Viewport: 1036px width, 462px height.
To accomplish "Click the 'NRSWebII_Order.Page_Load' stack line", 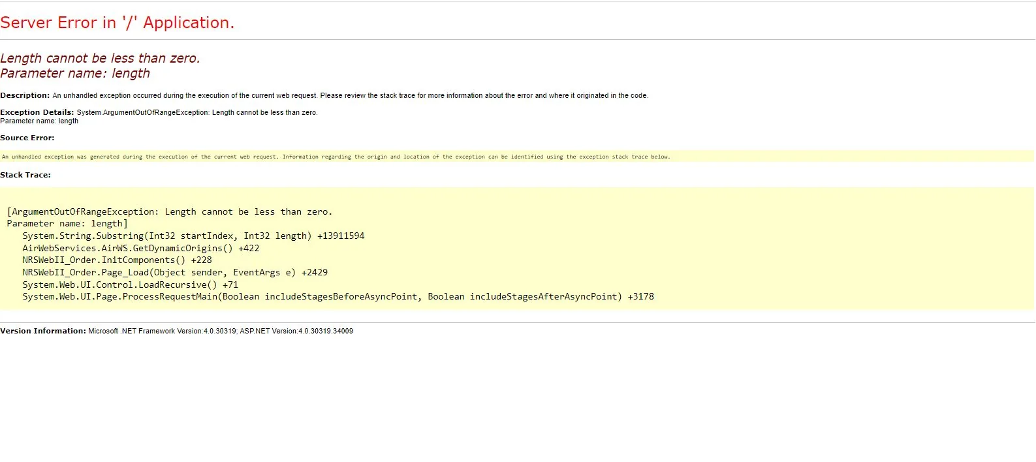I will [175, 272].
